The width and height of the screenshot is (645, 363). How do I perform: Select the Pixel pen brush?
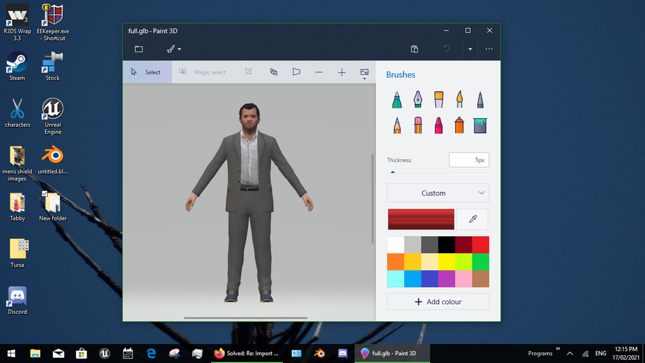coord(480,100)
